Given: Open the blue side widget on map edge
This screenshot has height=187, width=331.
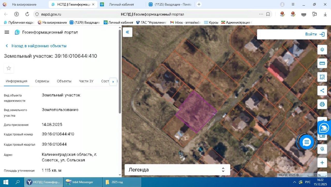Looking at the screenshot, I should (x=324, y=128).
